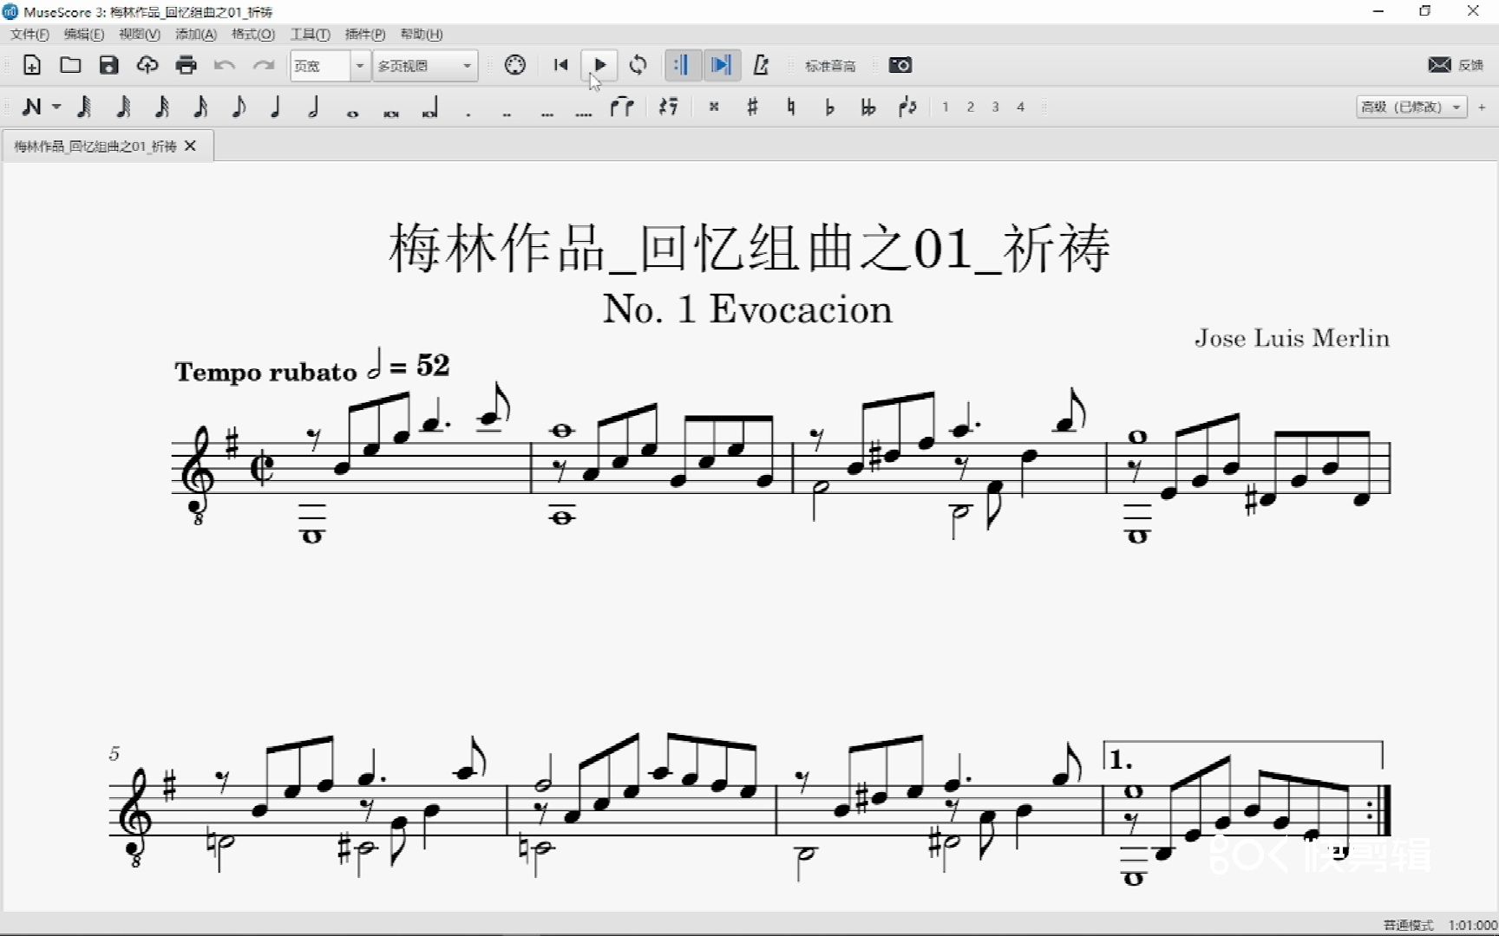This screenshot has height=936, width=1499.
Task: Apply natural accidental
Action: coord(791,107)
